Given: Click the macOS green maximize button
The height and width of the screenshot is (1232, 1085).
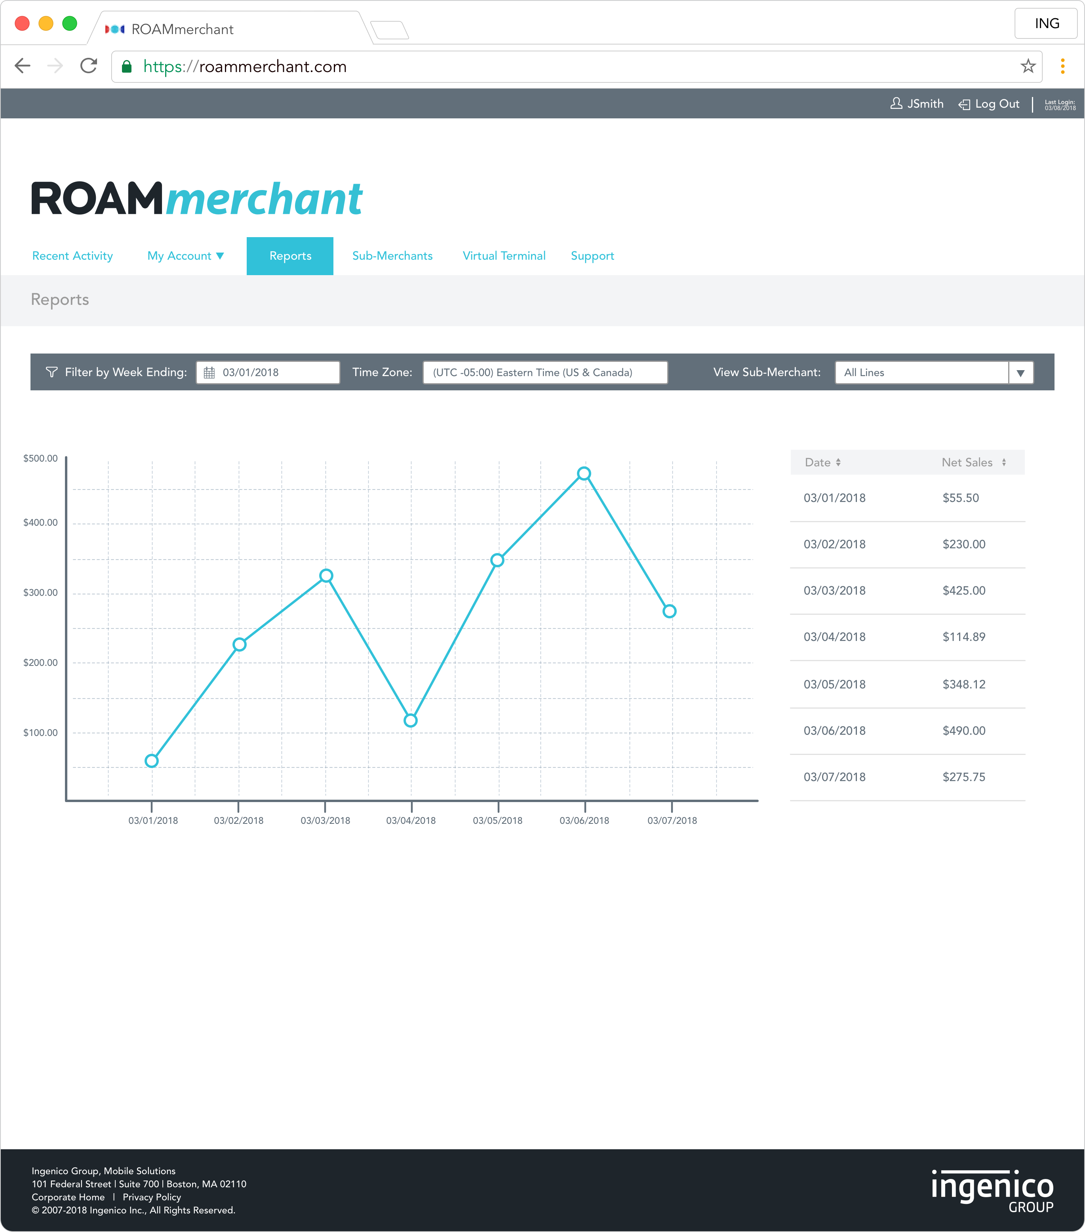Looking at the screenshot, I should (70, 23).
